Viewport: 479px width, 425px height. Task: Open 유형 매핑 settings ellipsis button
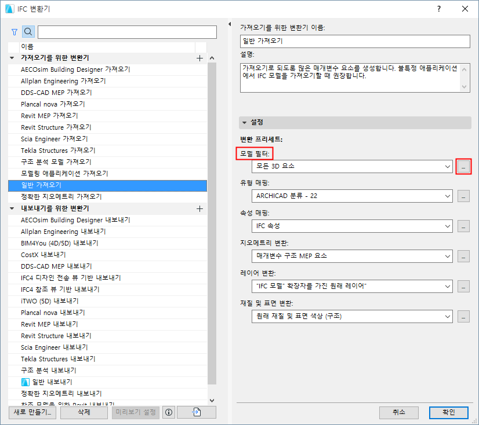coord(463,196)
